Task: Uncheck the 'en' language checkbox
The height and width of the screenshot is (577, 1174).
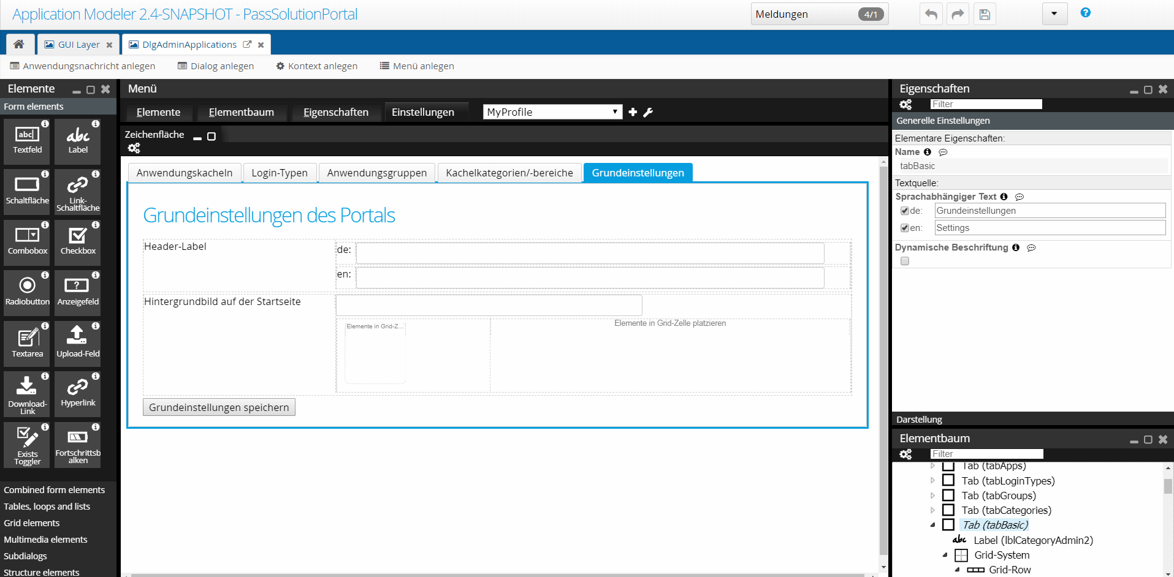Action: (x=904, y=228)
